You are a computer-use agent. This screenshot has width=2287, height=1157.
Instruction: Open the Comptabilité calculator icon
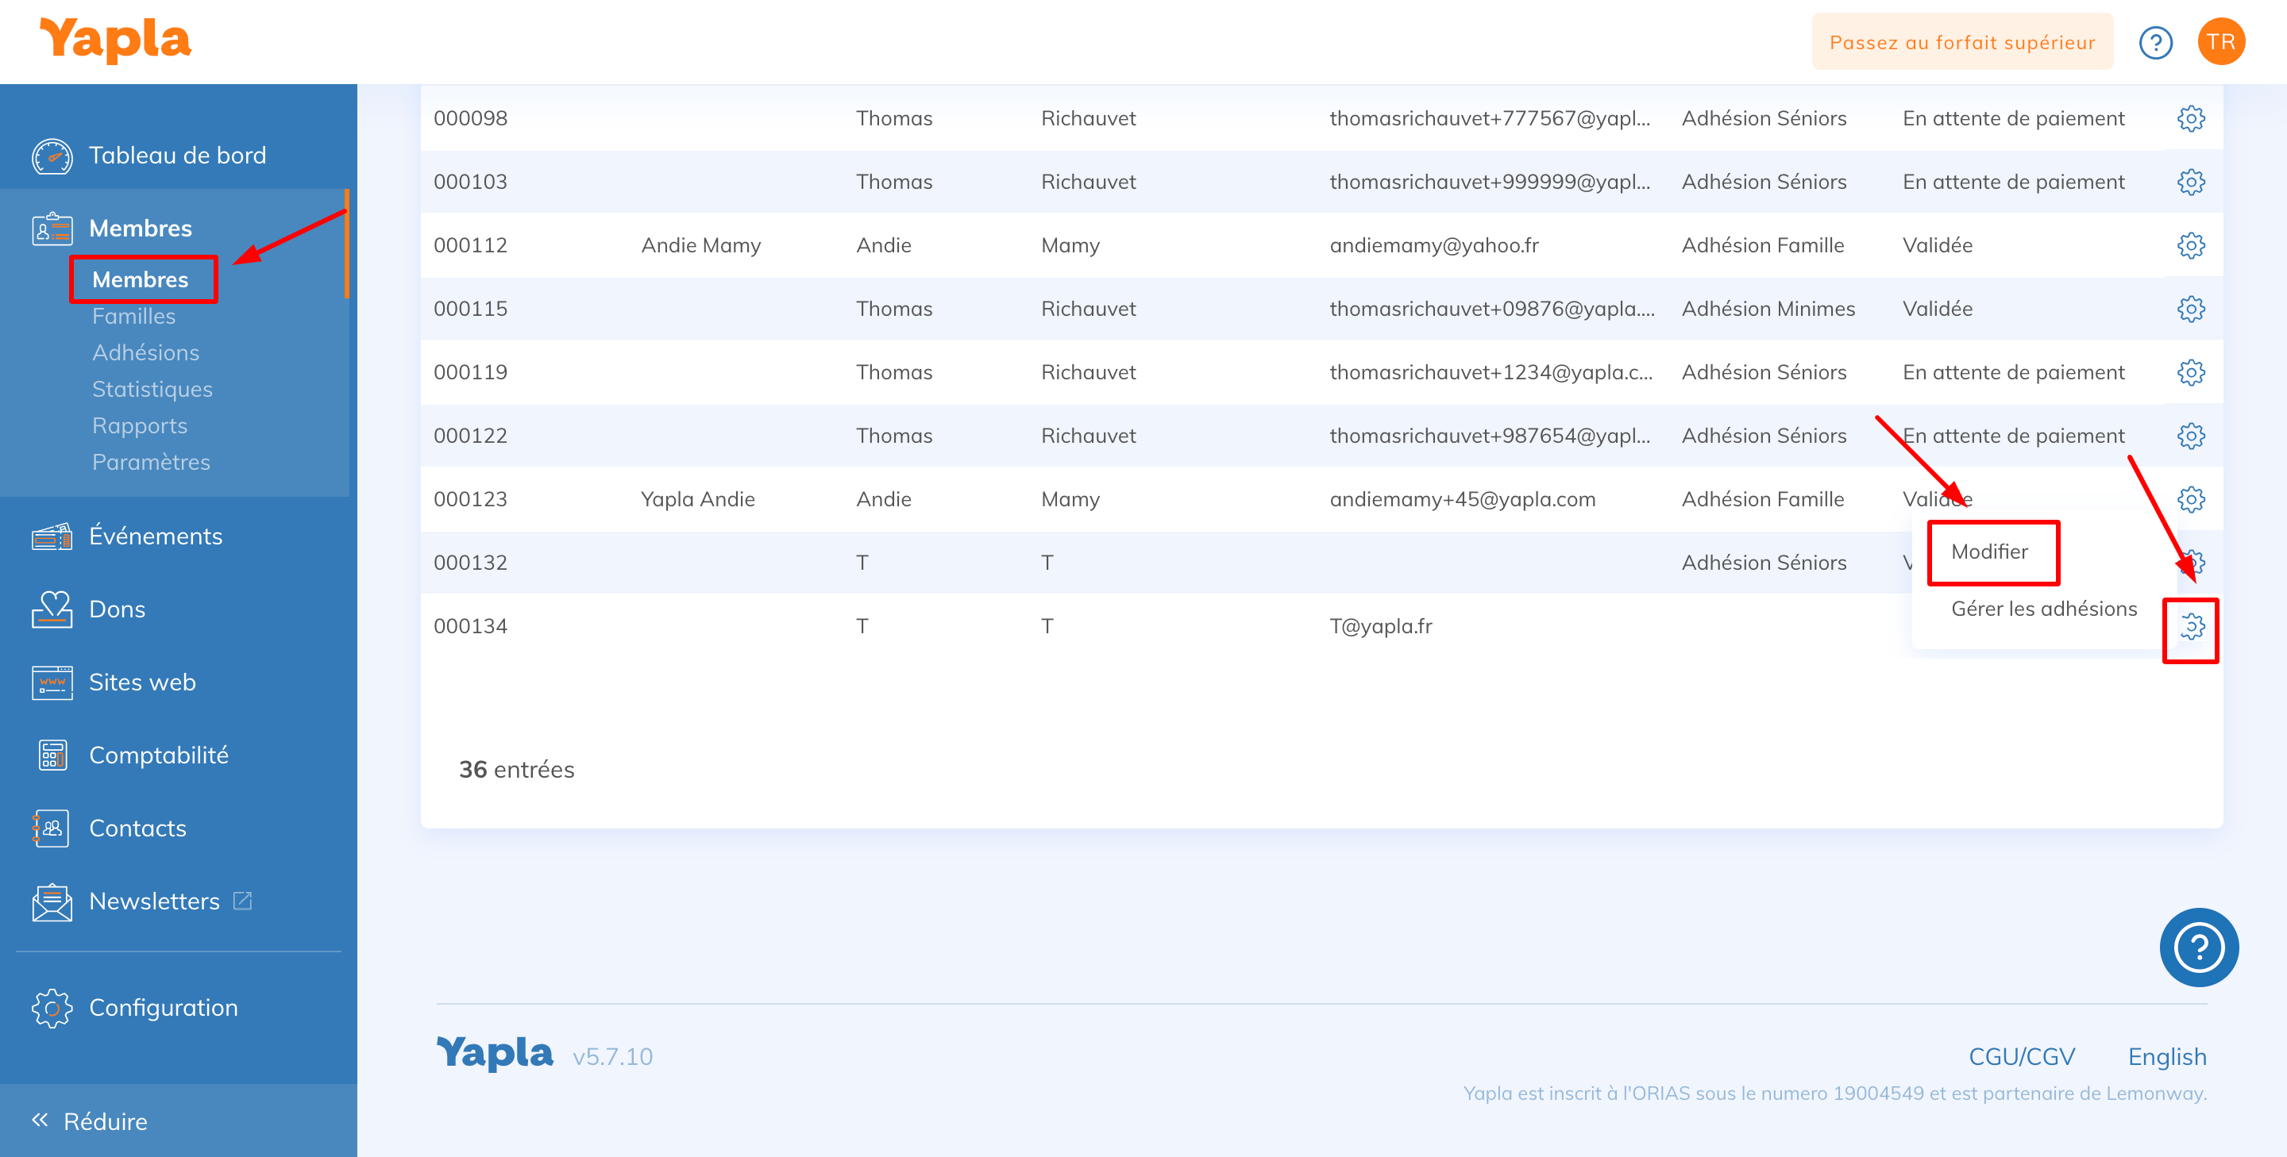(52, 755)
